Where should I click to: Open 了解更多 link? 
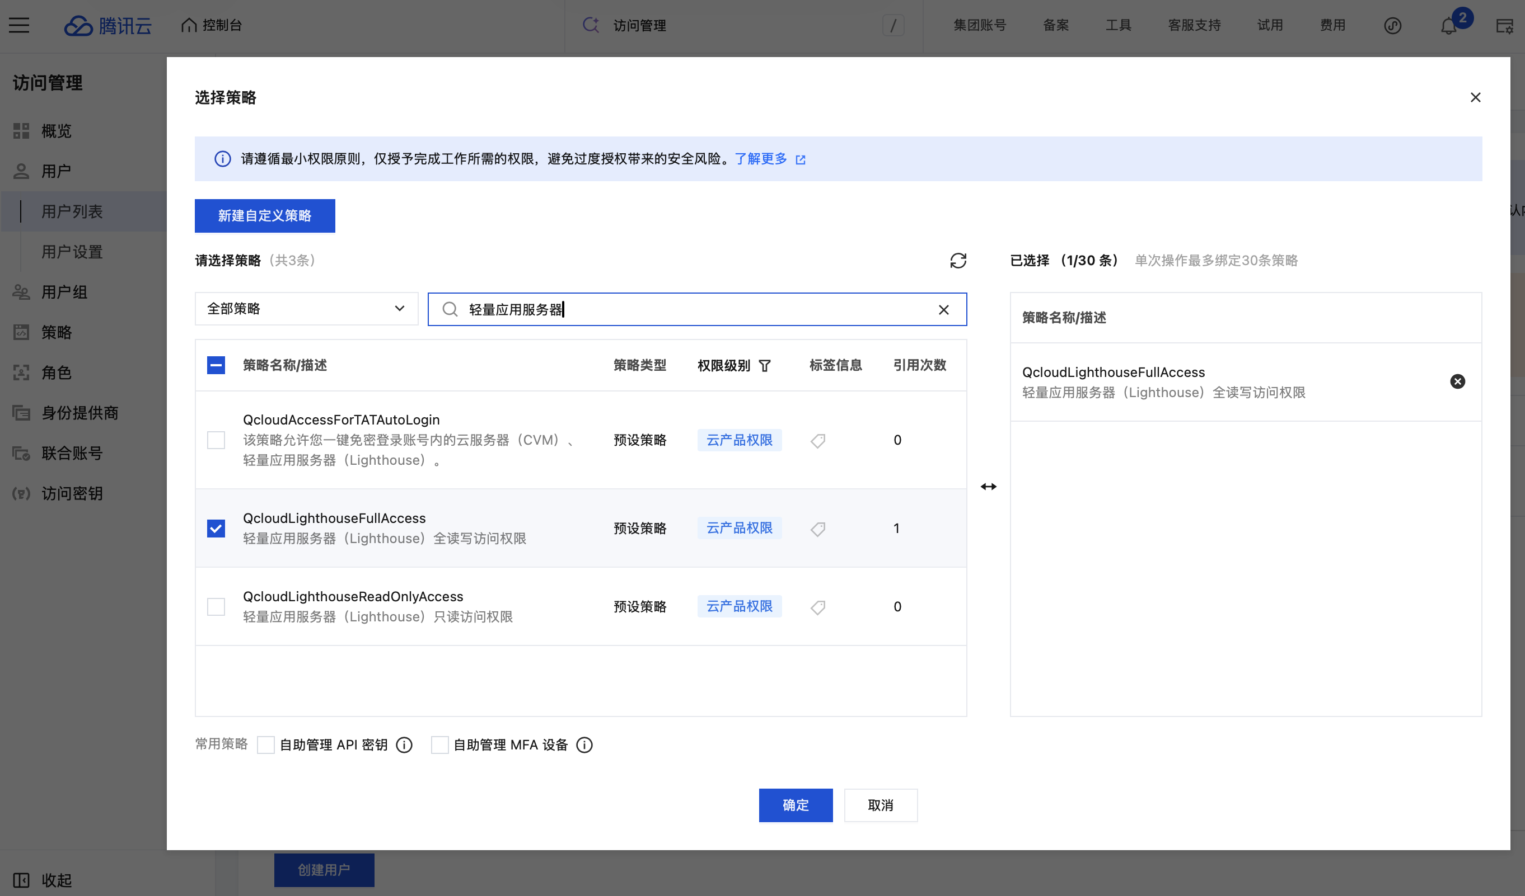(760, 159)
